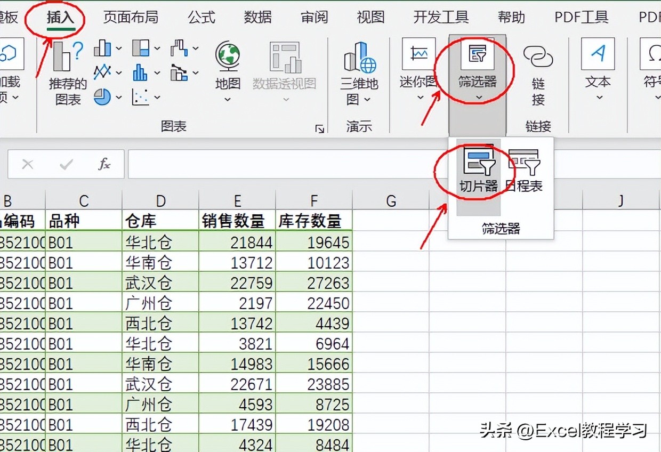The image size is (661, 452).
Task: Click the 数据透视图 icon
Action: (285, 57)
